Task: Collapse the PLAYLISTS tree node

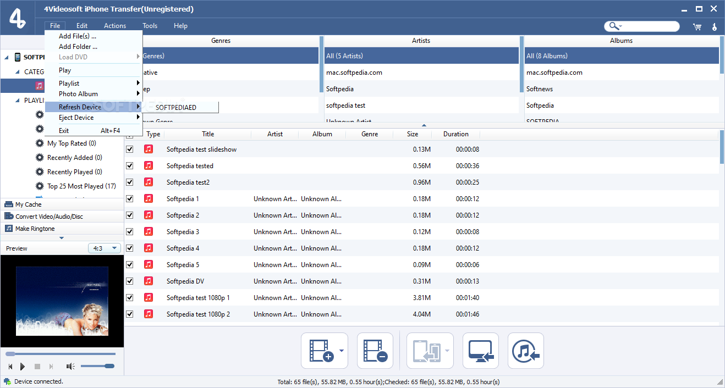Action: (18, 101)
